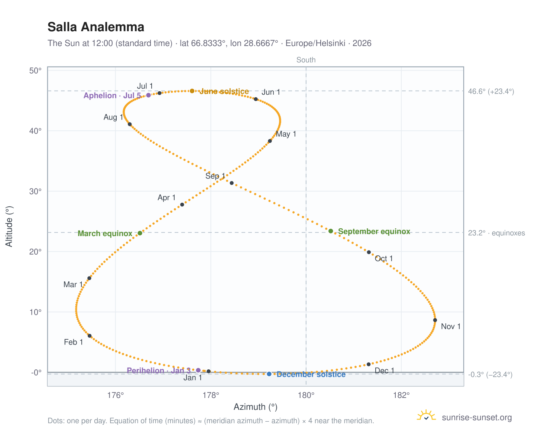Click the Dec 1 data point

pos(369,364)
